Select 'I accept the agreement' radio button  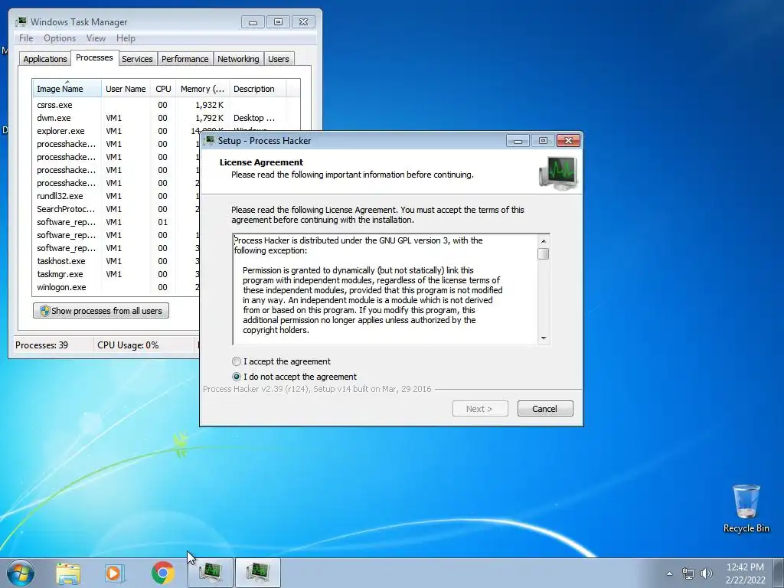[x=237, y=361]
